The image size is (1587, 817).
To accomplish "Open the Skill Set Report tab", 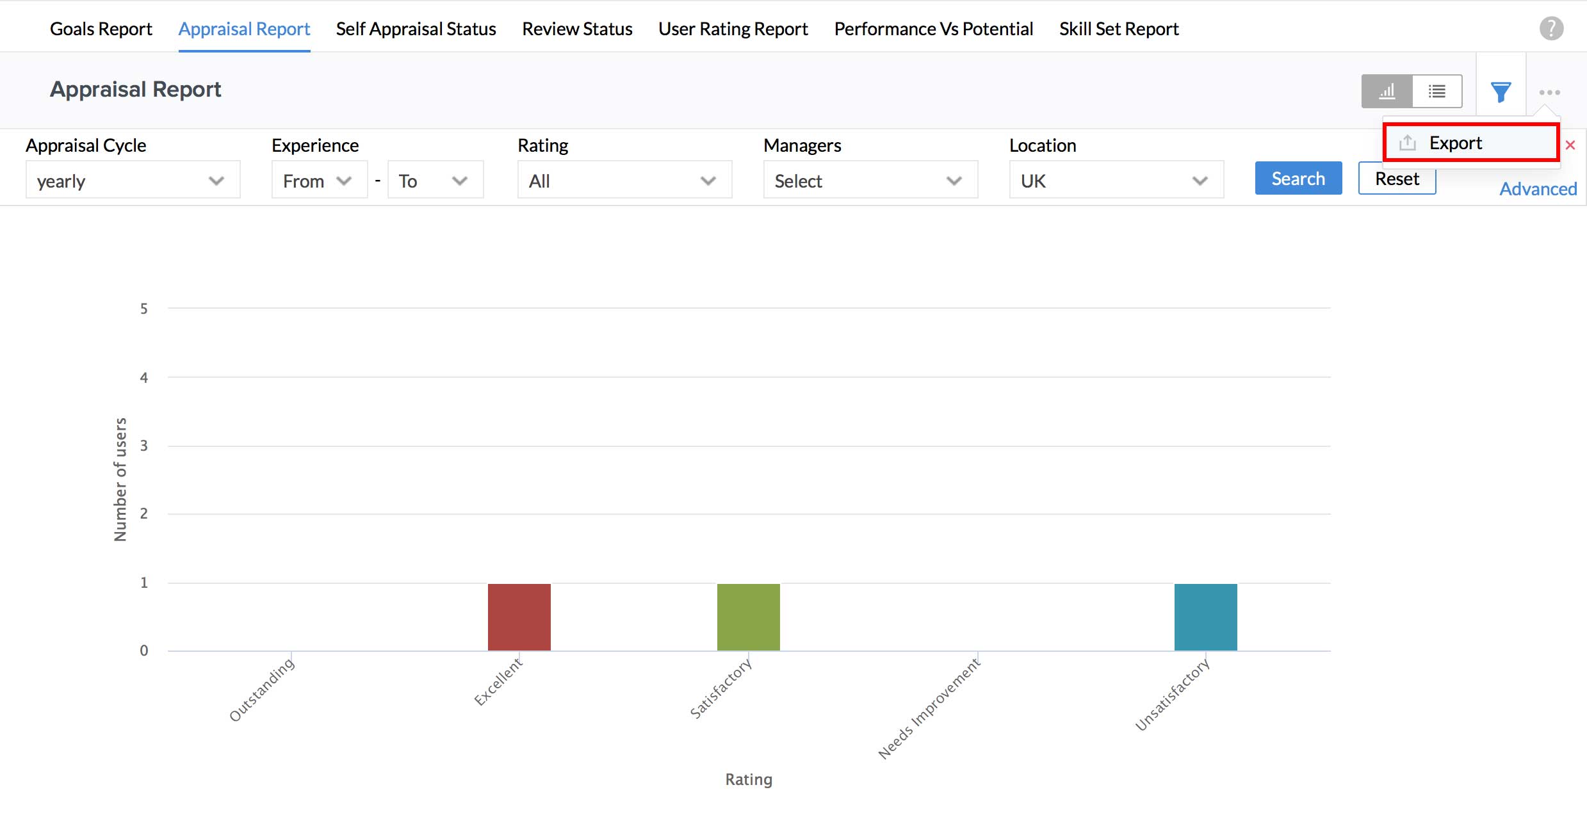I will [x=1118, y=29].
